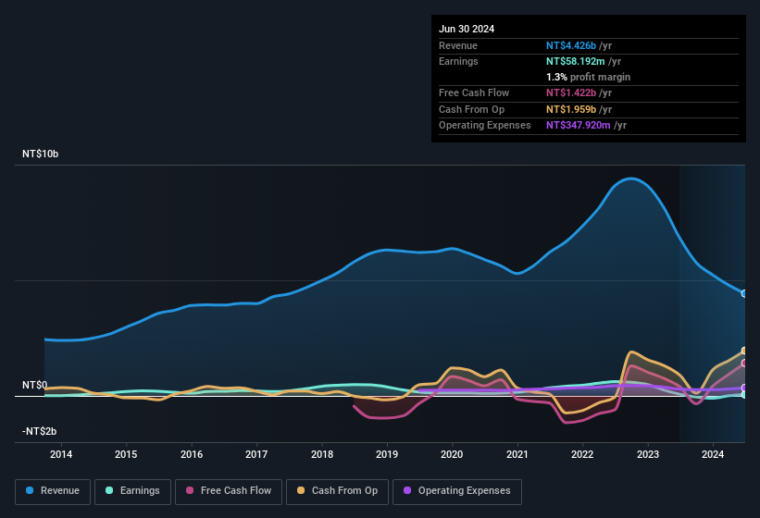The image size is (760, 518).
Task: Click the Free Cash Flow label in the tooltip
Action: click(x=474, y=92)
